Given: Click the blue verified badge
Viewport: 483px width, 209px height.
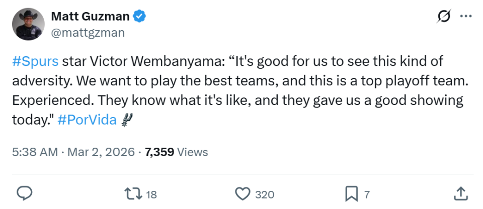Looking at the screenshot, I should click(139, 17).
